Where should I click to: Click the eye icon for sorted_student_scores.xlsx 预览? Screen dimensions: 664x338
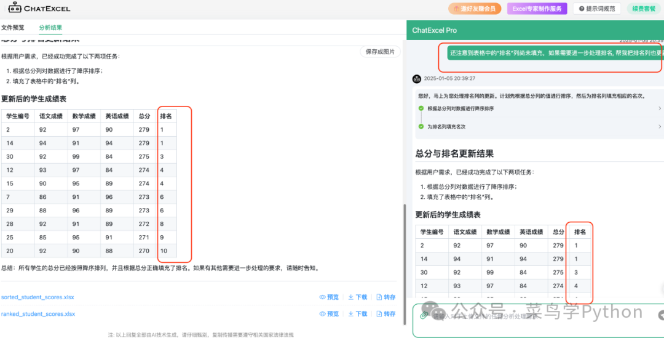[x=322, y=297]
